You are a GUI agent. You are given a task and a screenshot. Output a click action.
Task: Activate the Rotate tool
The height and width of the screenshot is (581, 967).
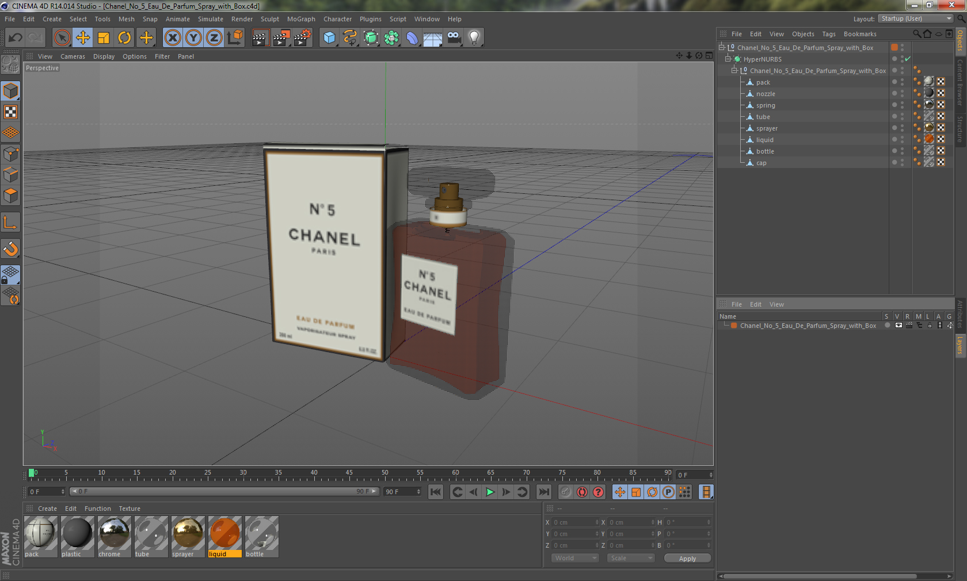click(124, 38)
